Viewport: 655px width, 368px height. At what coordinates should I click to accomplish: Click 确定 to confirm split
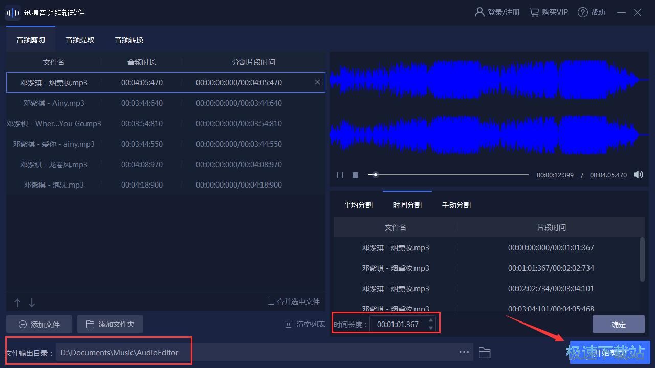pyautogui.click(x=618, y=324)
